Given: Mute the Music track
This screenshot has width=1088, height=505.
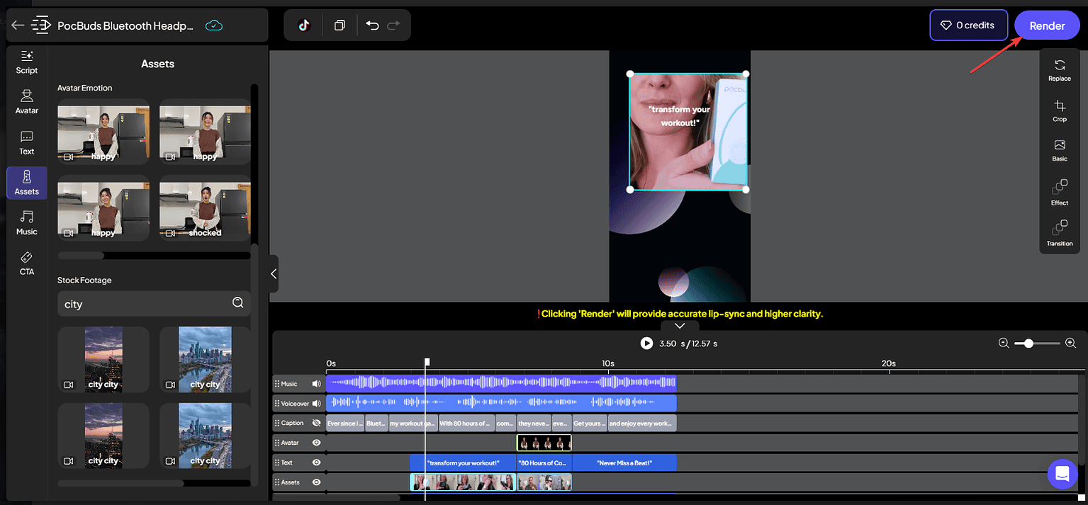Looking at the screenshot, I should pyautogui.click(x=316, y=384).
